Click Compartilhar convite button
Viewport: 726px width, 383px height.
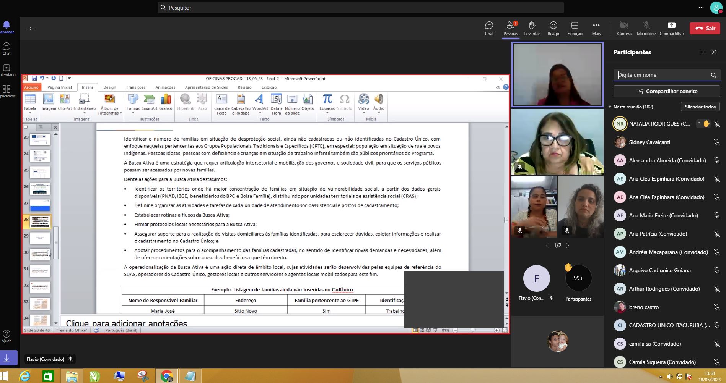pos(666,91)
